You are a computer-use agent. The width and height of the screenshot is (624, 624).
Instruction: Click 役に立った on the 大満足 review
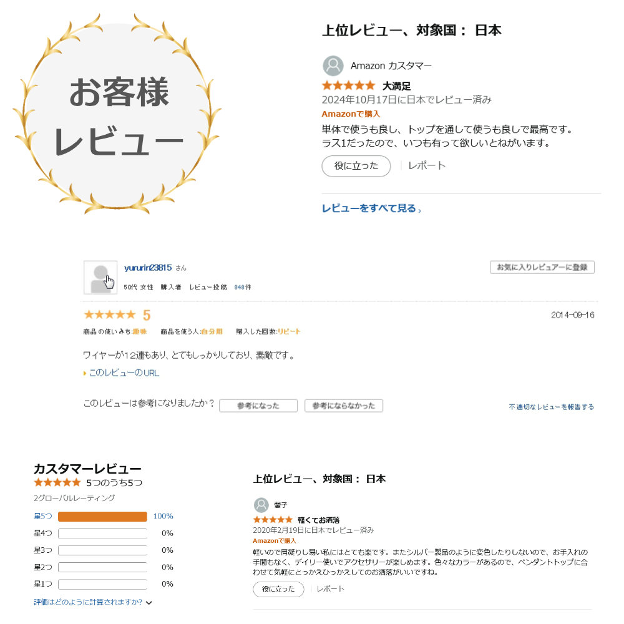point(356,166)
